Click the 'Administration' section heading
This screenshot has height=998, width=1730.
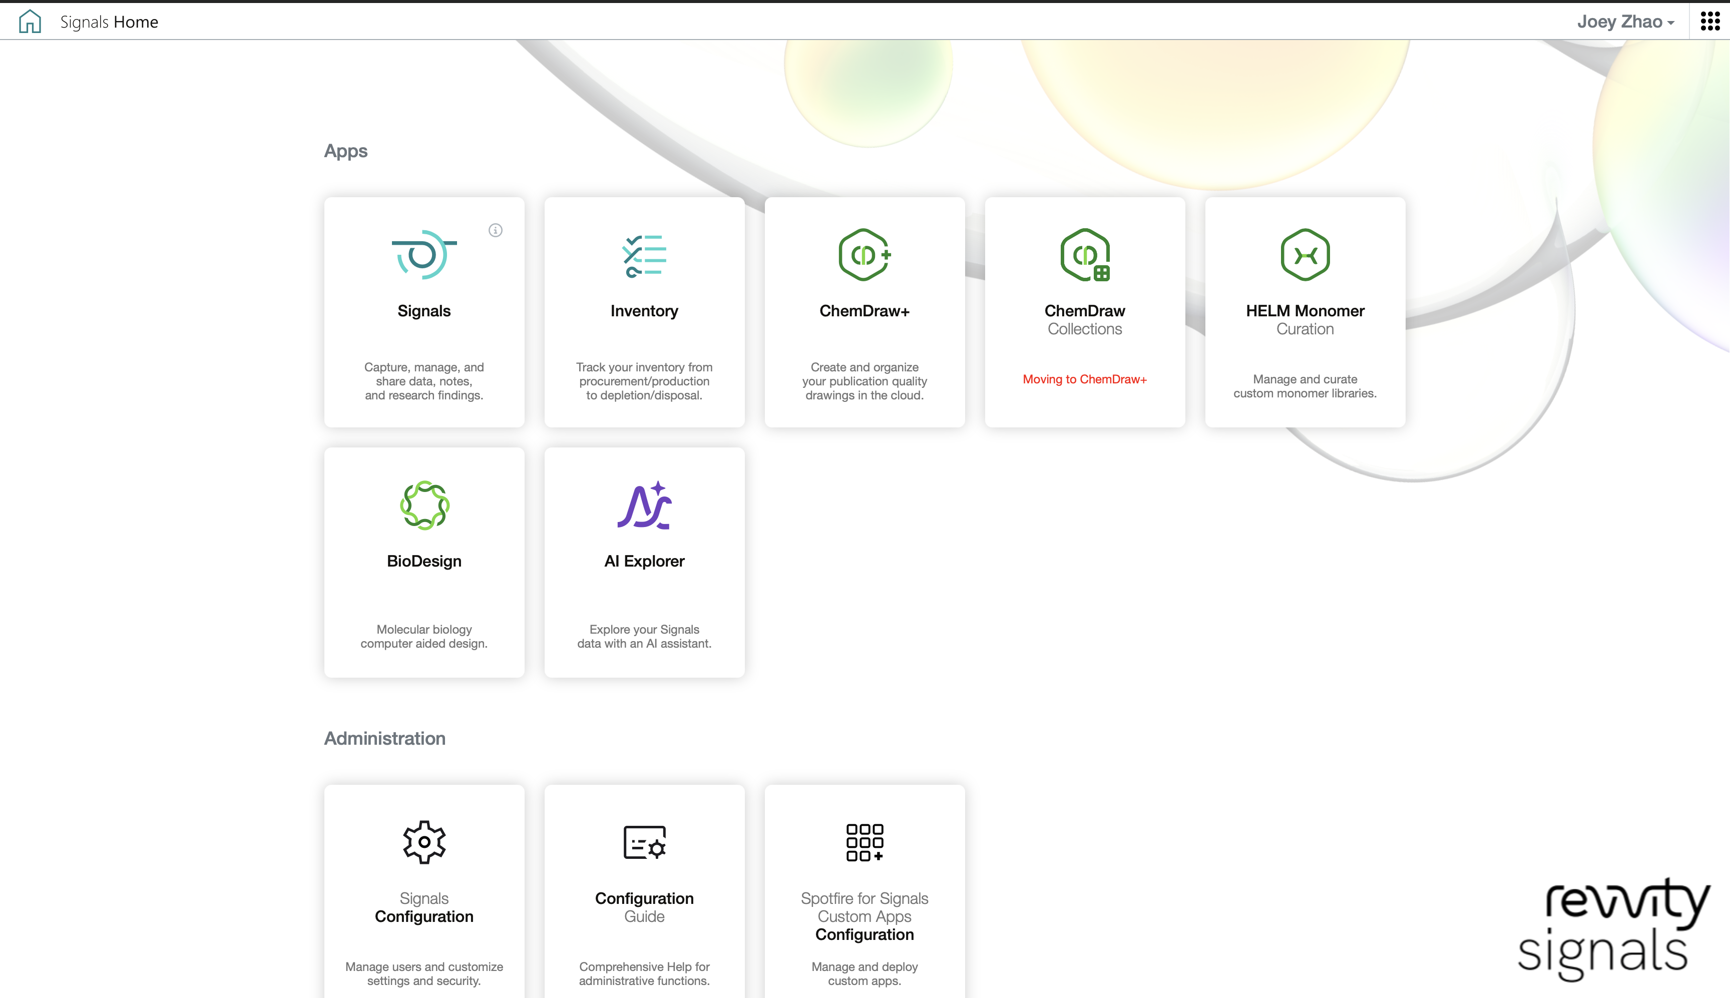coord(384,738)
